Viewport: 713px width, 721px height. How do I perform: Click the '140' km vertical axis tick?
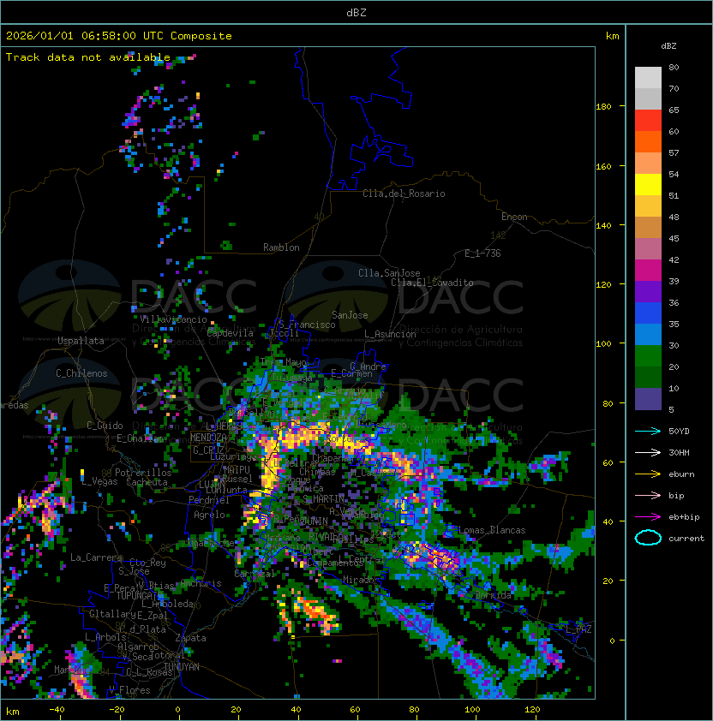[x=603, y=226]
